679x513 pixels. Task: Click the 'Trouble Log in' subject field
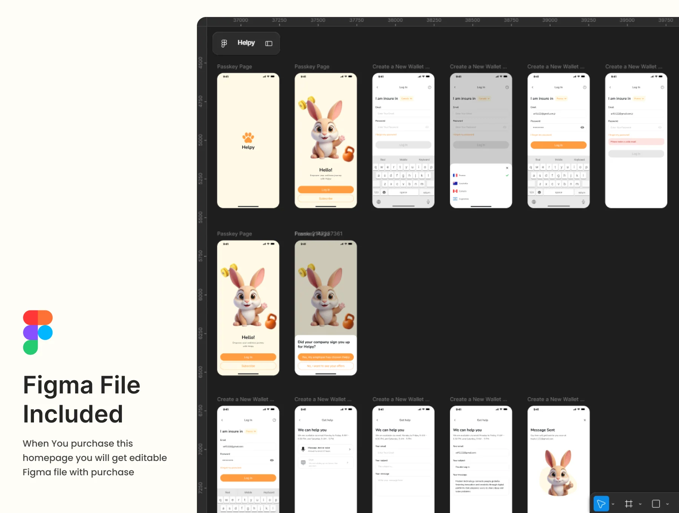pos(481,467)
